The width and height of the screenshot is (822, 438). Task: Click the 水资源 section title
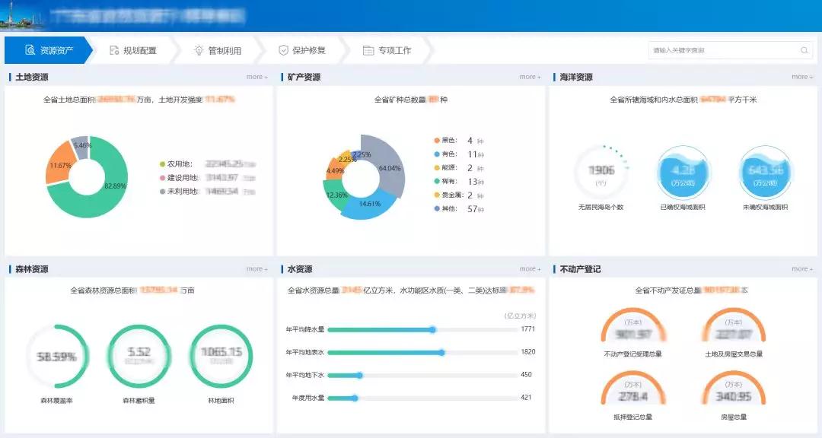click(300, 268)
